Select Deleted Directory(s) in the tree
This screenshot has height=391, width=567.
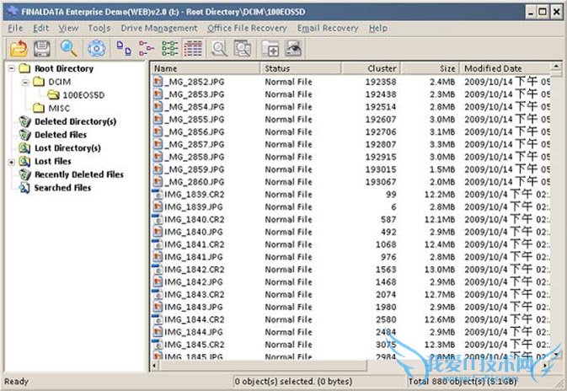click(x=75, y=121)
